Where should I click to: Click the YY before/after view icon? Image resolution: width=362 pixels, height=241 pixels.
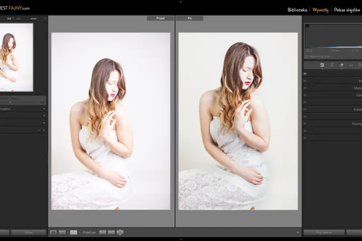tap(73, 232)
